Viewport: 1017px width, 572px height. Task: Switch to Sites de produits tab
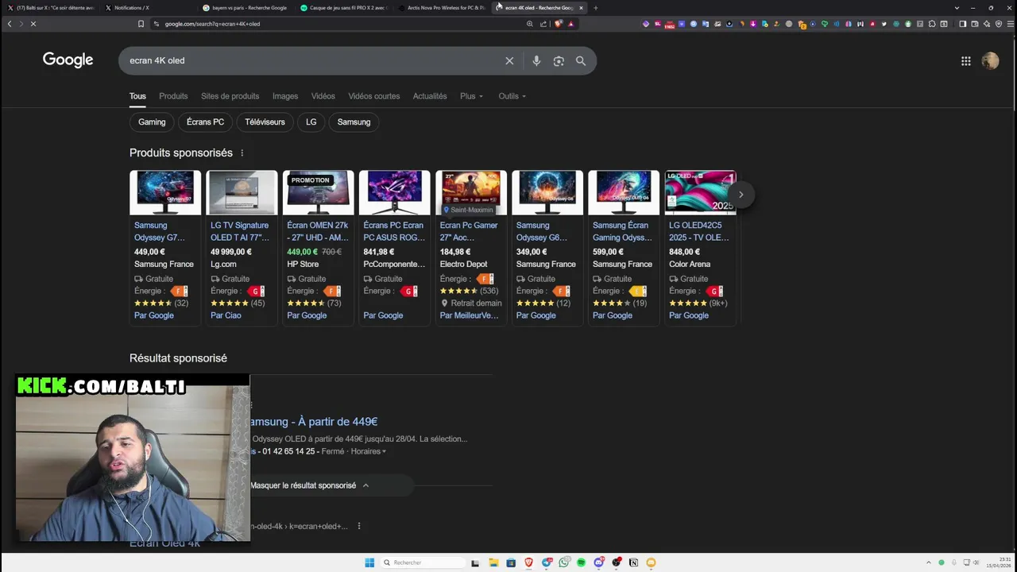pyautogui.click(x=230, y=96)
